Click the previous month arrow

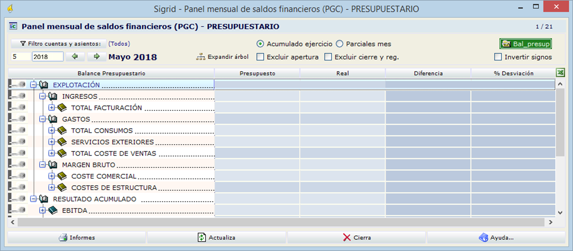point(75,57)
